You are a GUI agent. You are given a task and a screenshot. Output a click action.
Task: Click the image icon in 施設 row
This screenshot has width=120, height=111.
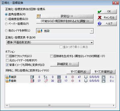(x=103, y=77)
